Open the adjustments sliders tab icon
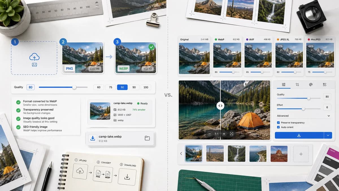This screenshot has height=191, width=339. pyautogui.click(x=284, y=84)
